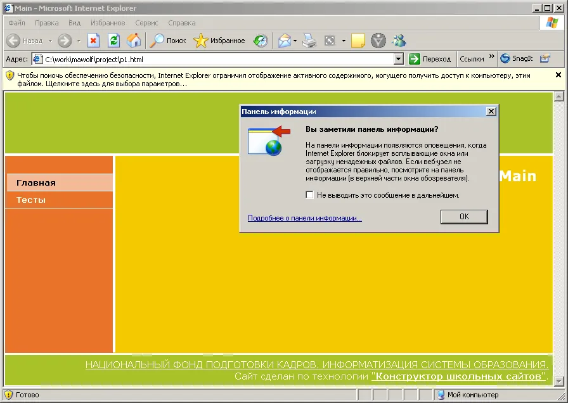Click the Refresh page icon
This screenshot has height=403, width=568.
113,41
